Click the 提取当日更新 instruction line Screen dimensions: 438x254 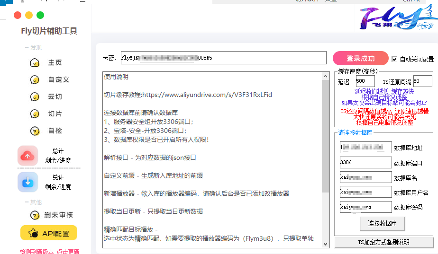[154, 211]
